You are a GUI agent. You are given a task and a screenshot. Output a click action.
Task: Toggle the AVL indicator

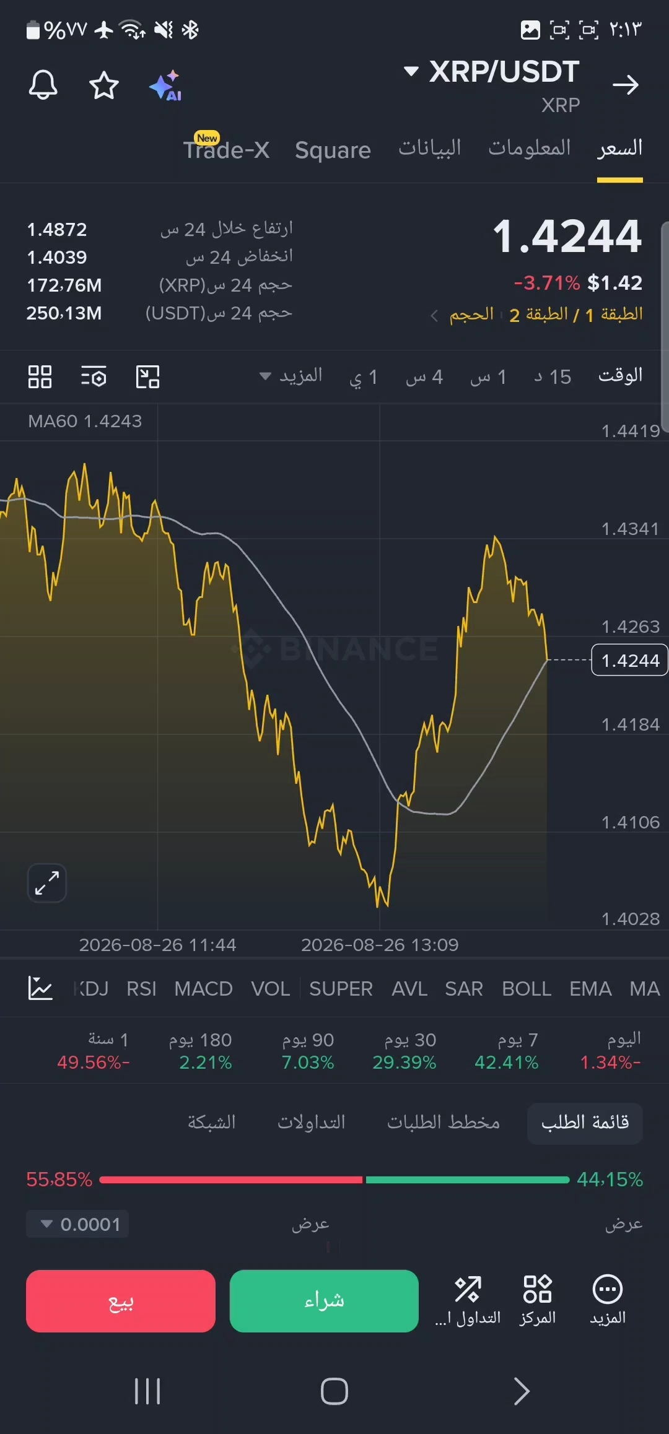[409, 989]
